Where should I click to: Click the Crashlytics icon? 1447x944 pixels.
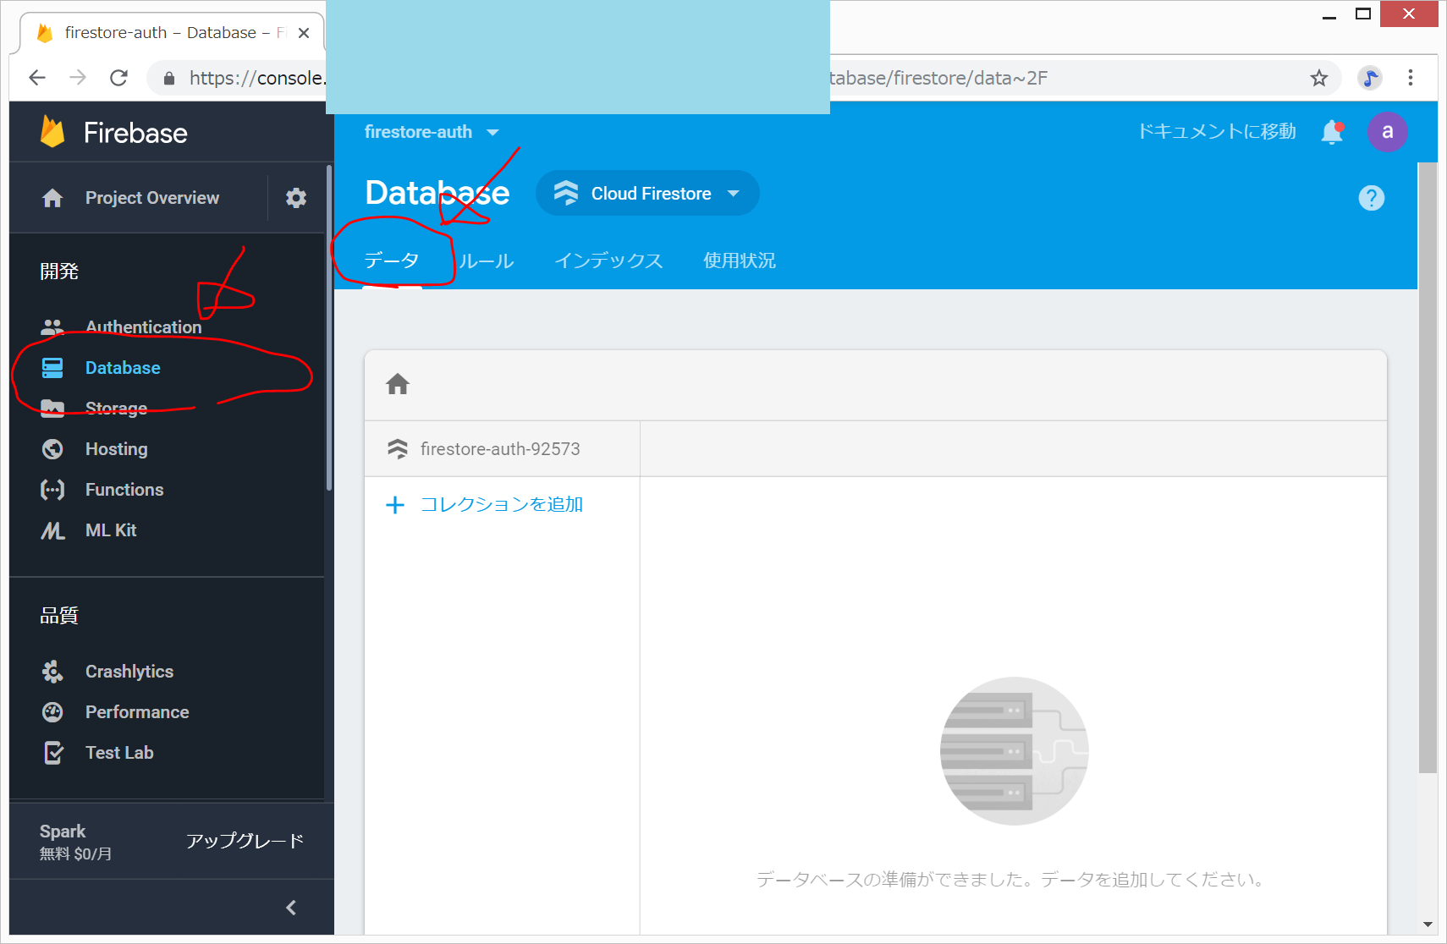pyautogui.click(x=52, y=672)
